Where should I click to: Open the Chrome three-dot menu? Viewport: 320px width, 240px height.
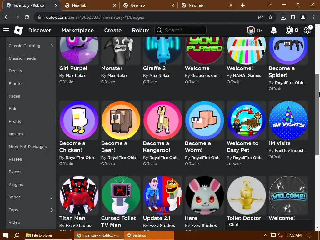tap(313, 17)
